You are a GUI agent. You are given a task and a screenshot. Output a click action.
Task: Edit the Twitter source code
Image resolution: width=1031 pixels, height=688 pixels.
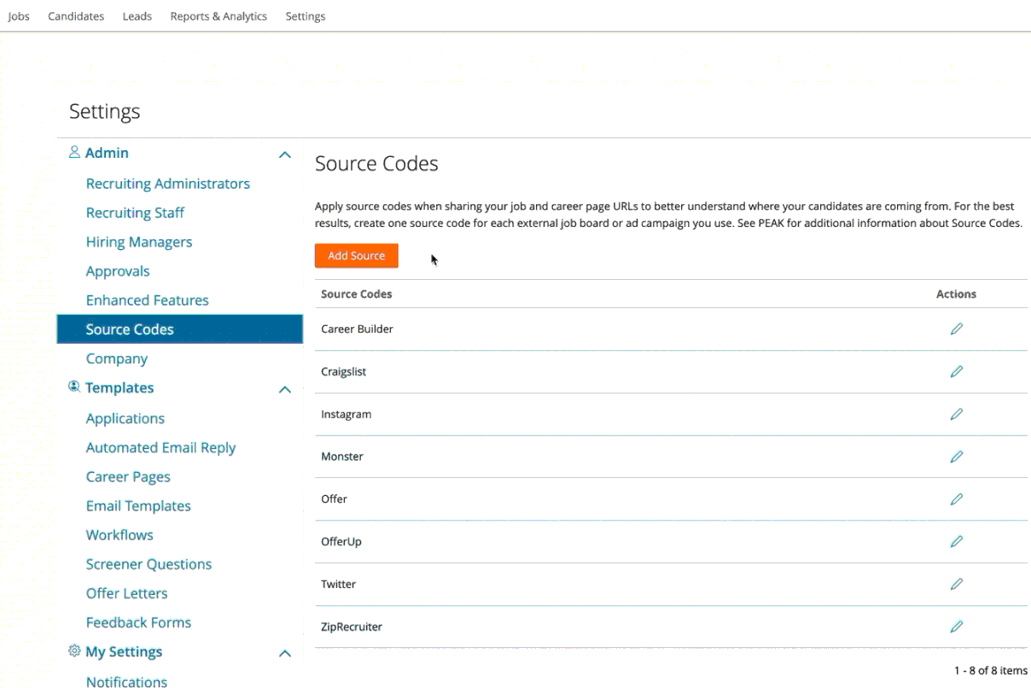point(956,584)
